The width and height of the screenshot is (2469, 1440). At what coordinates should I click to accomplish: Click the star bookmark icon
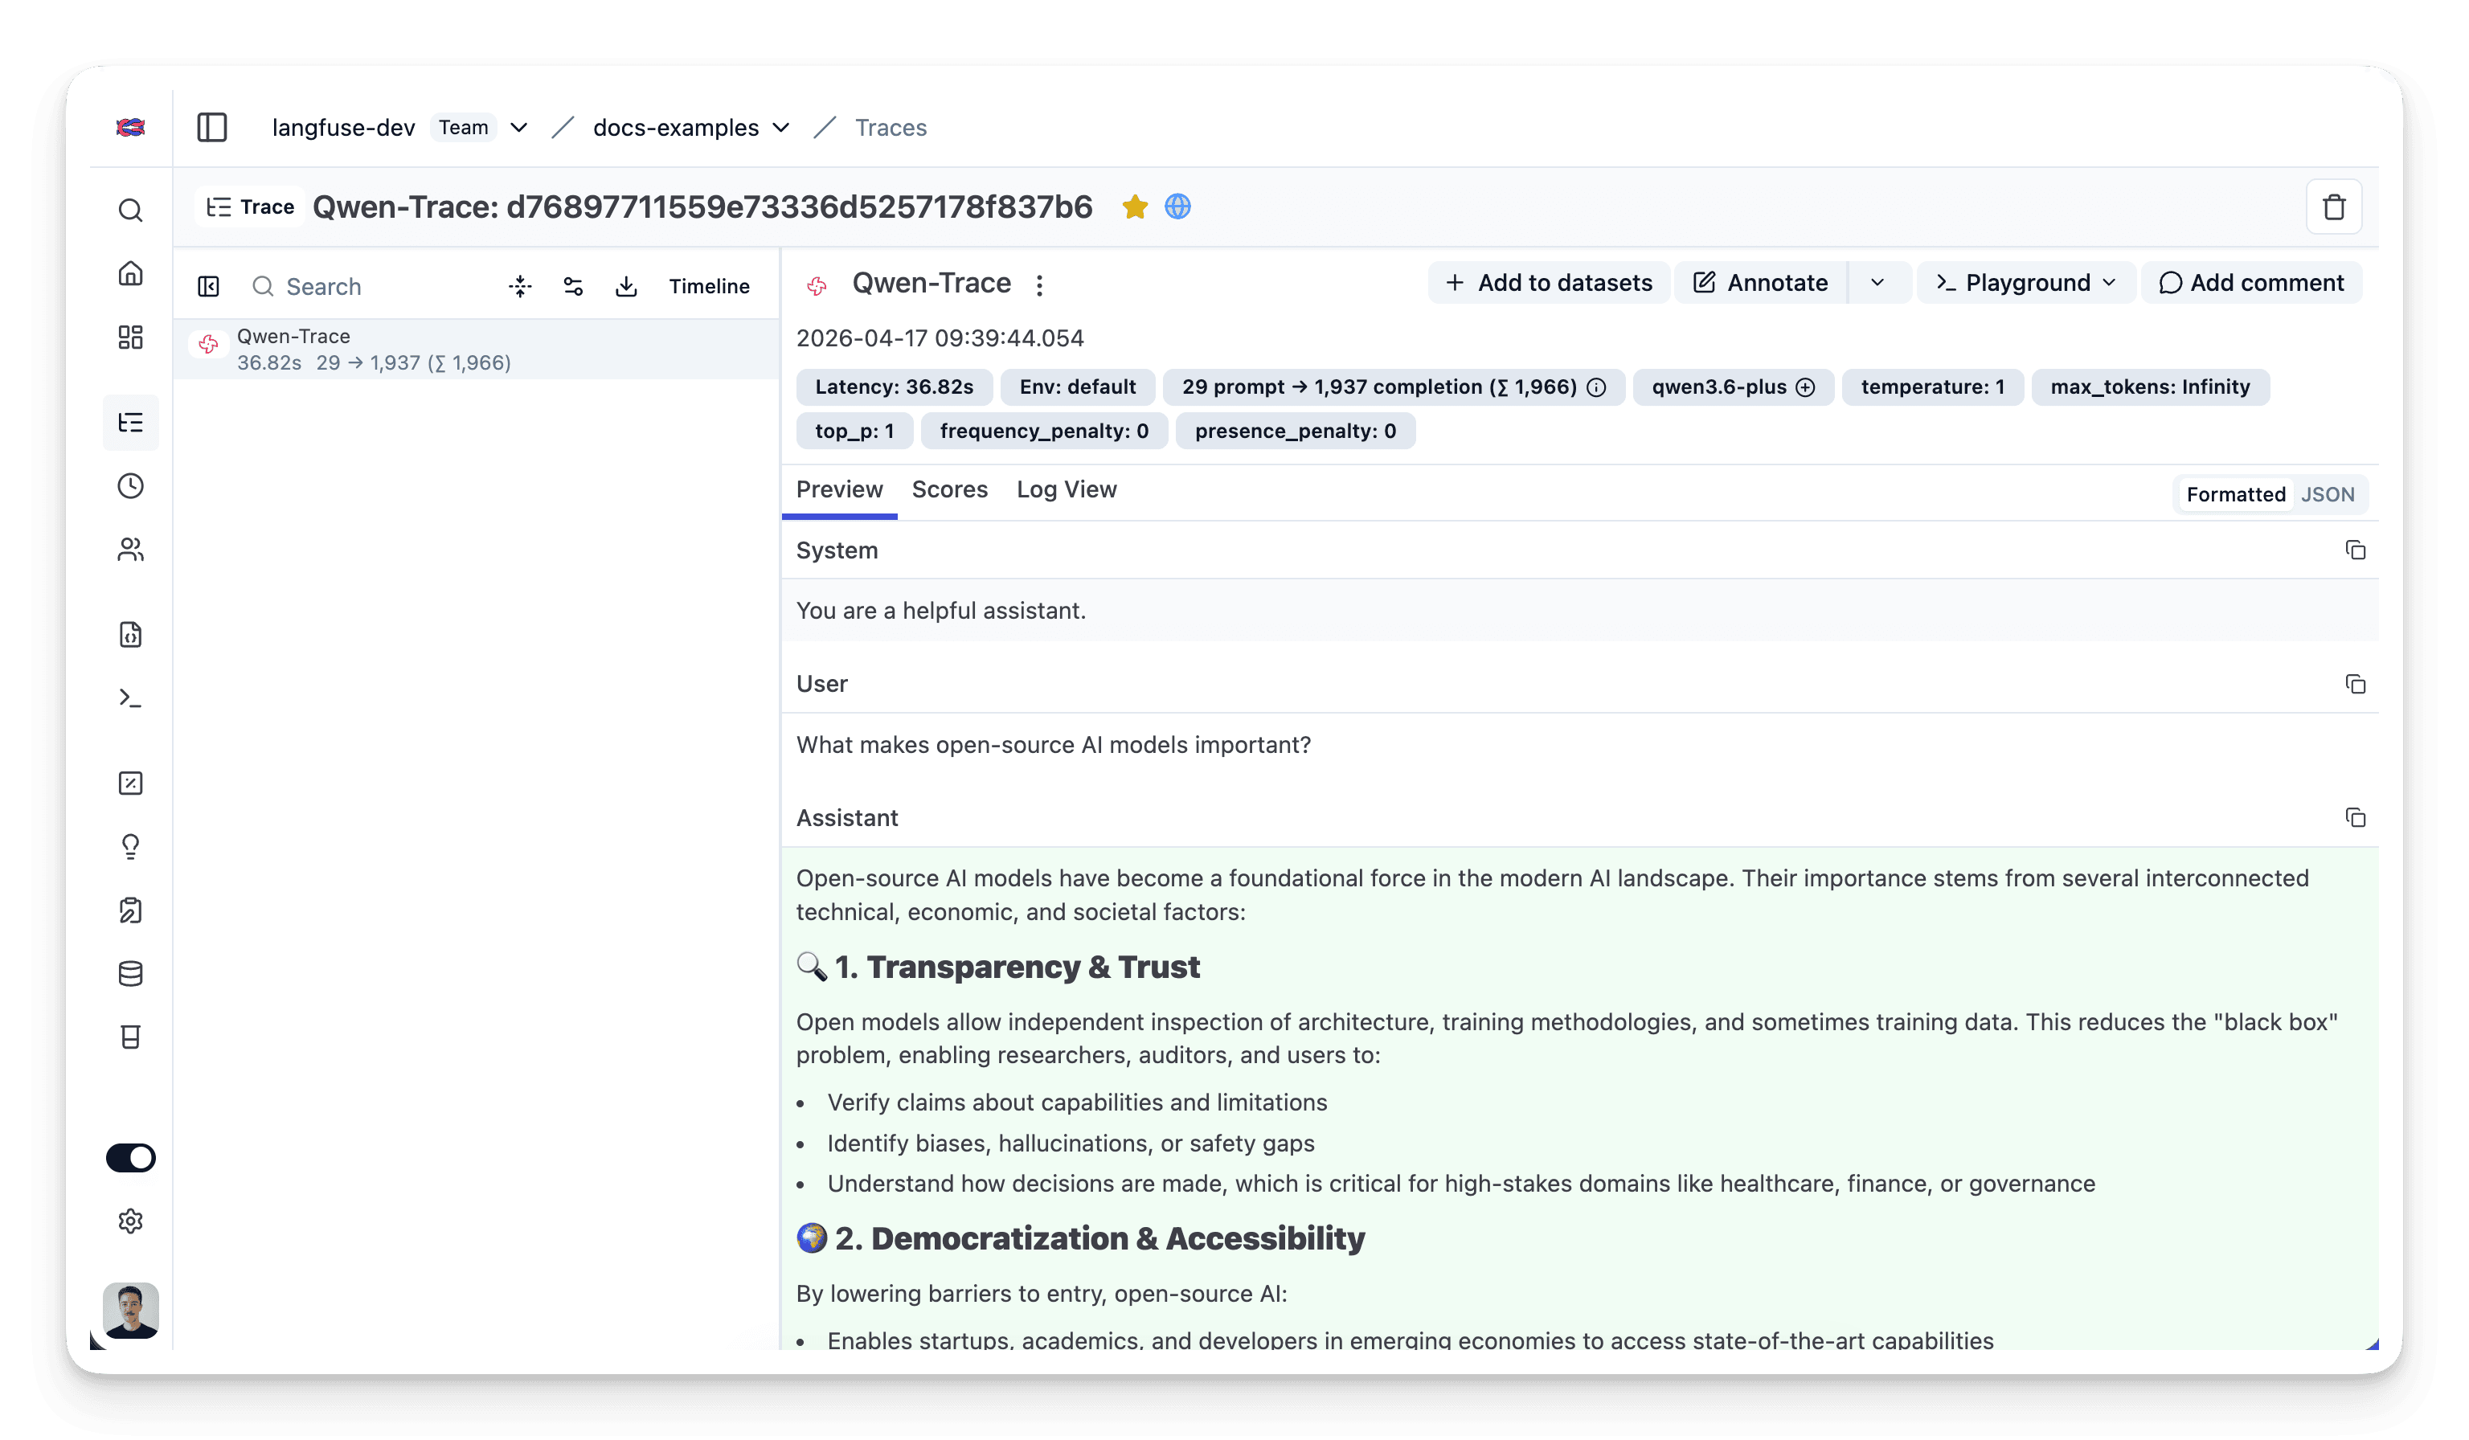point(1135,207)
